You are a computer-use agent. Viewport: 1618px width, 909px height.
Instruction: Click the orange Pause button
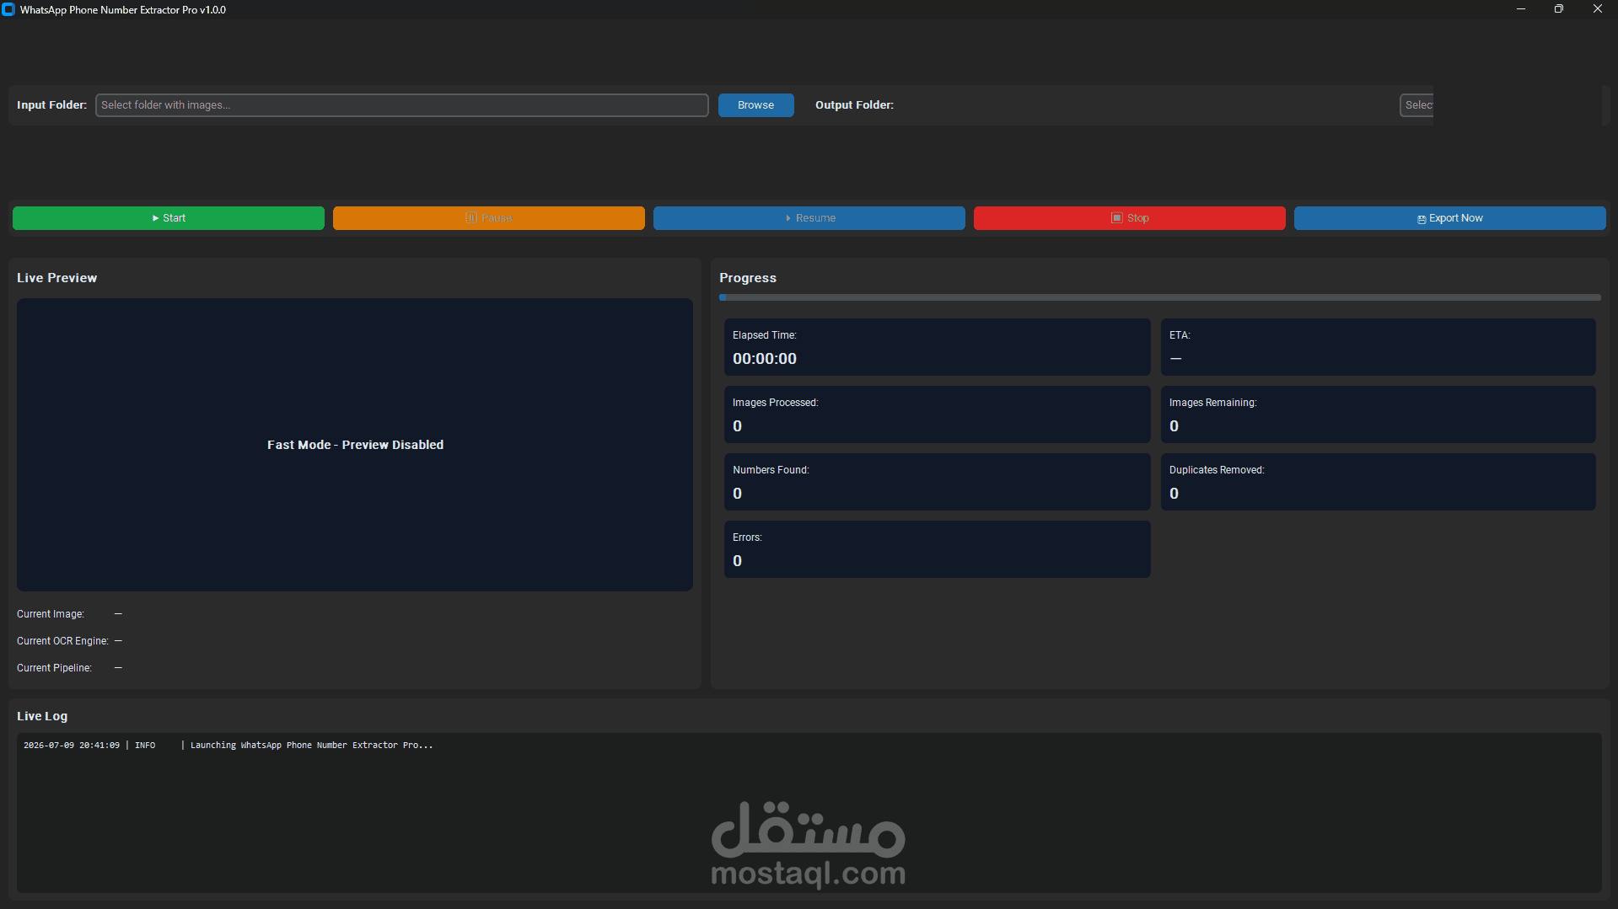click(488, 218)
